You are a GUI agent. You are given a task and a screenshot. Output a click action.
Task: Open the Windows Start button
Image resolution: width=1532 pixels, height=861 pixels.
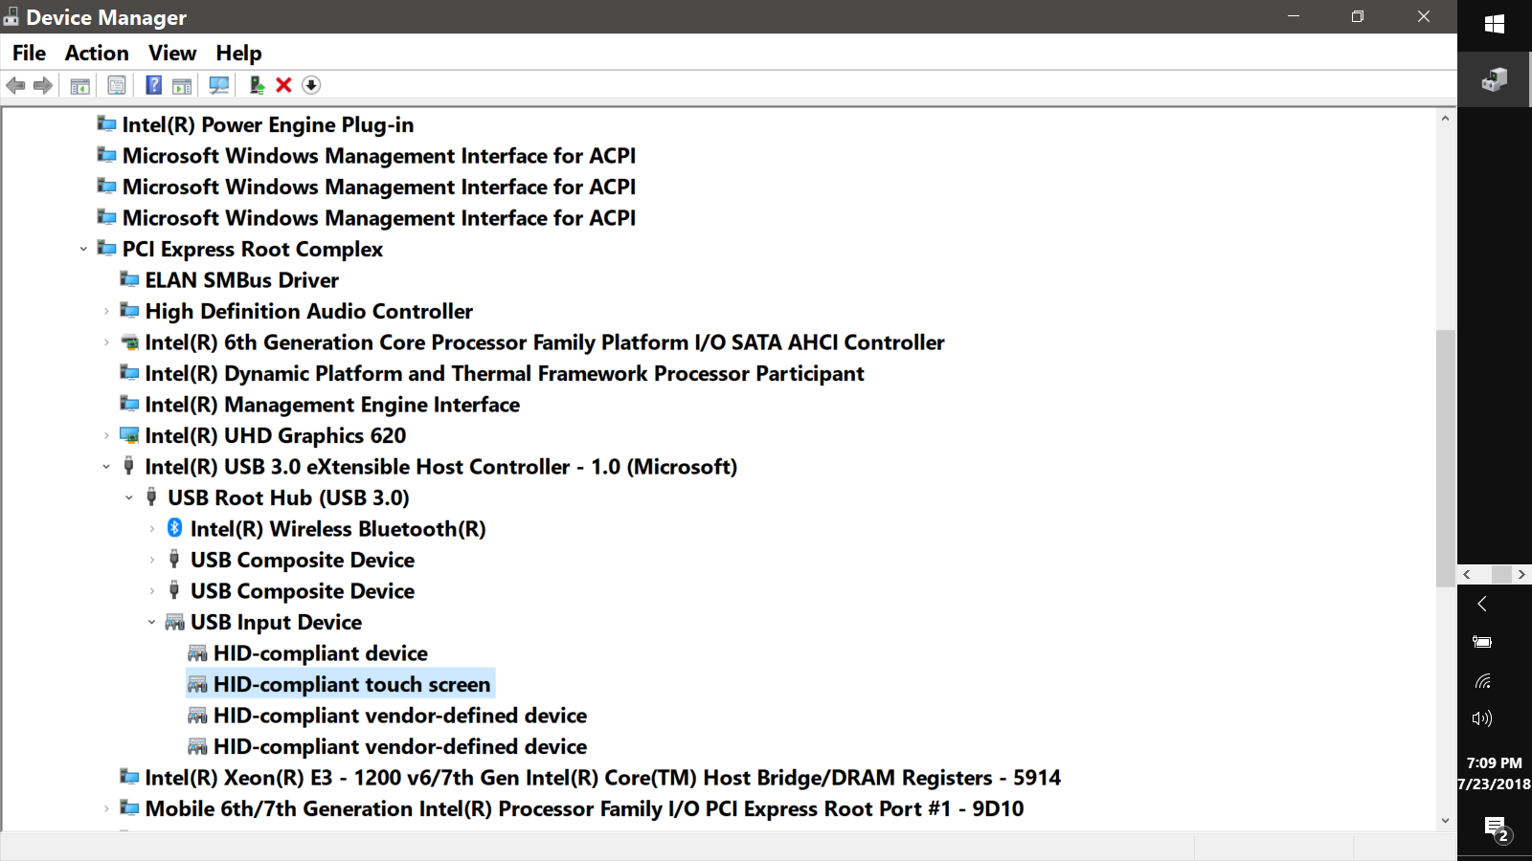point(1495,24)
